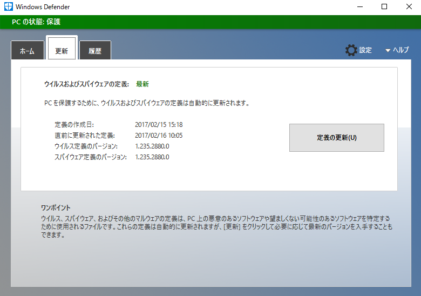Switch to the ホーム tab
This screenshot has height=296, width=421.
pyautogui.click(x=27, y=51)
